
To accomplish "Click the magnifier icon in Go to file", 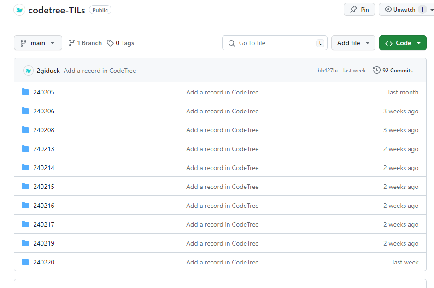I will click(x=232, y=43).
